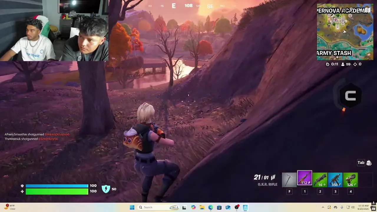Click the center crosshair reticle
This screenshot has height=212, width=377.
[x=188, y=101]
